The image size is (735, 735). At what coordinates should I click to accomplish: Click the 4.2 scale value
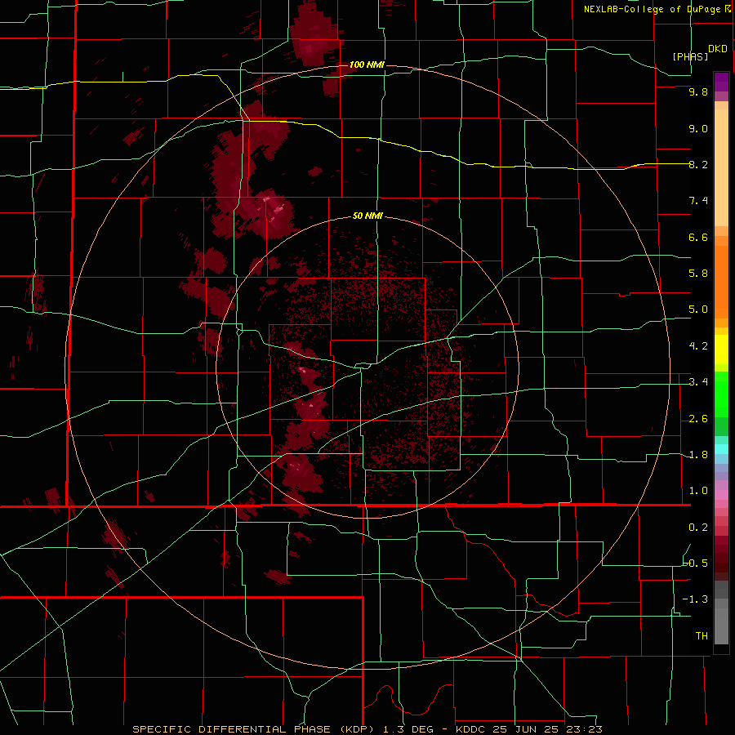coord(698,346)
